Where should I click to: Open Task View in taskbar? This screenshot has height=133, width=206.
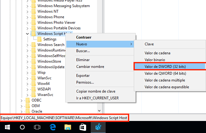[x=37, y=127]
